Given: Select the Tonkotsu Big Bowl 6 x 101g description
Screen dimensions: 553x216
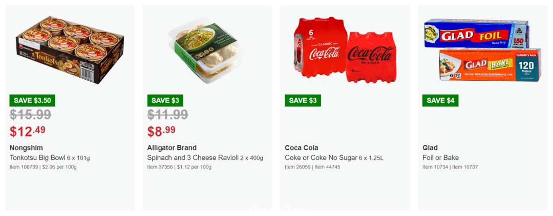Looking at the screenshot, I should pyautogui.click(x=50, y=158).
